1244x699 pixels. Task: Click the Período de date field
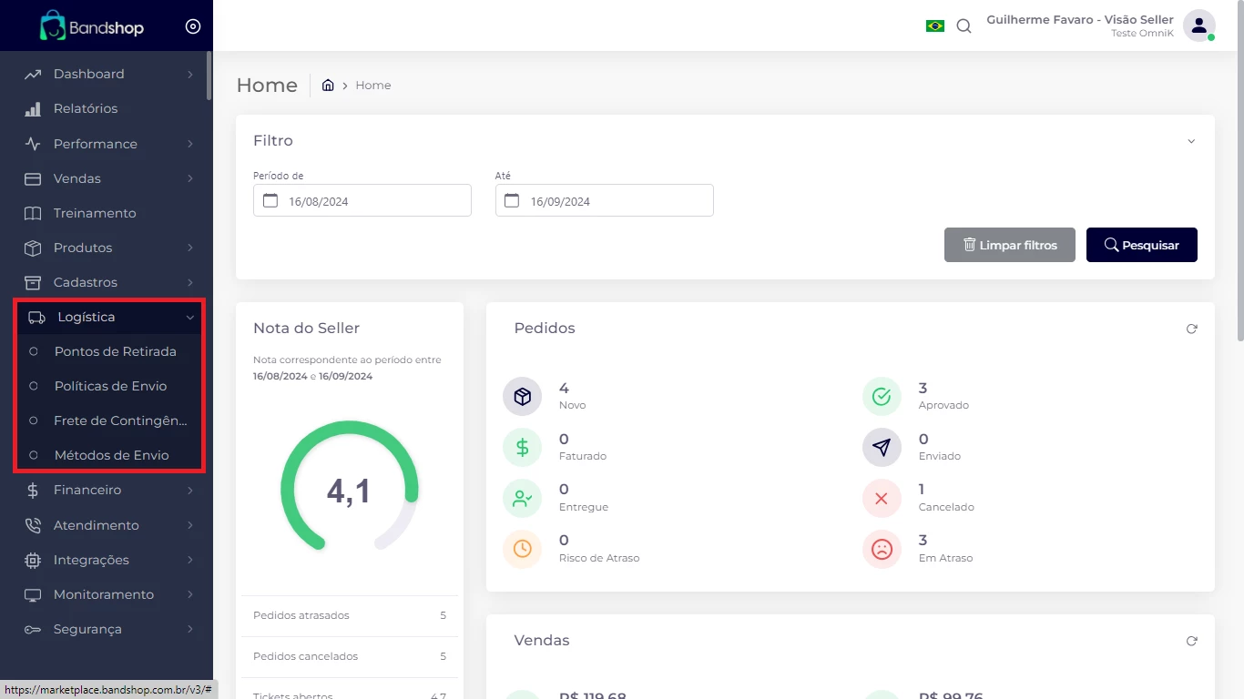coord(362,201)
